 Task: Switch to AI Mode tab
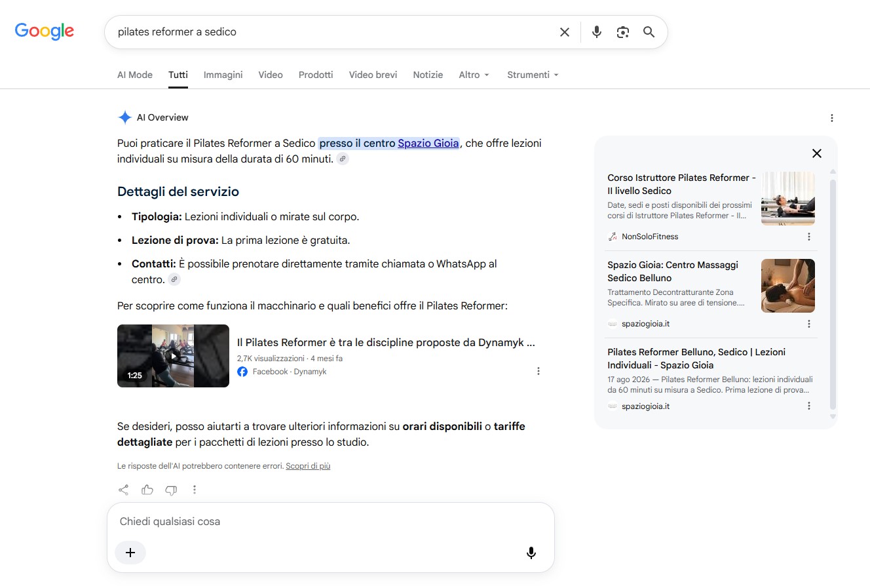click(x=135, y=75)
